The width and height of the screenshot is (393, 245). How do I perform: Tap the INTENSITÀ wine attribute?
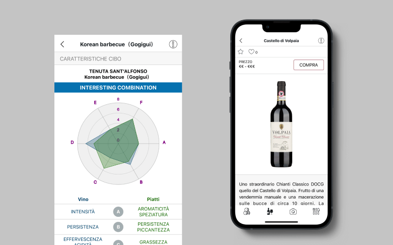coord(83,212)
